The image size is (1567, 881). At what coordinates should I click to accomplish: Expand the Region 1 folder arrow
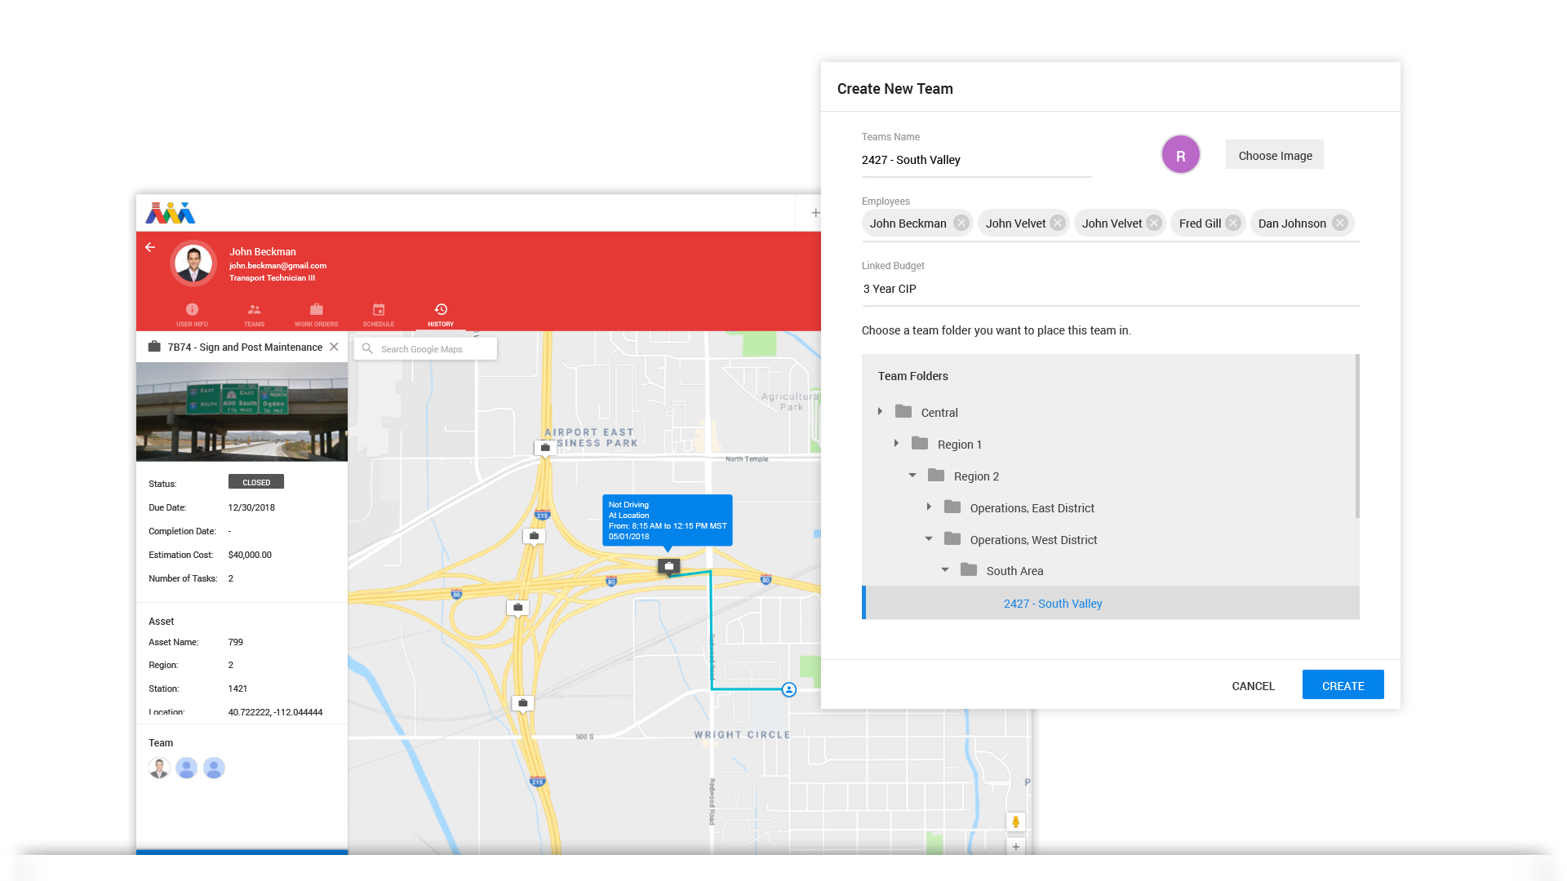pyautogui.click(x=896, y=444)
